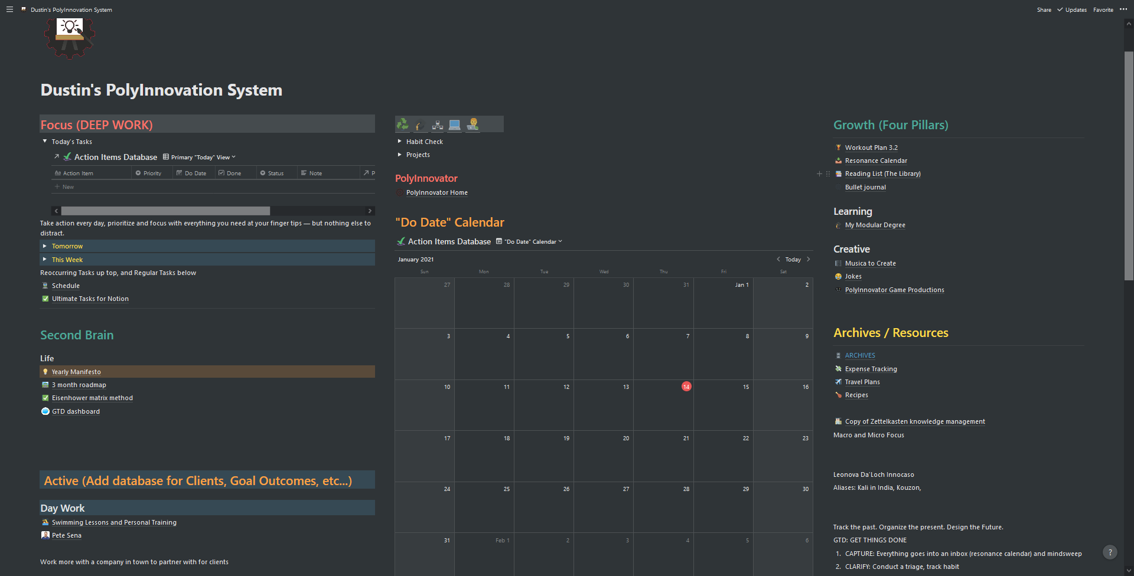Go to next month in calendar
Image resolution: width=1134 pixels, height=576 pixels.
click(809, 260)
